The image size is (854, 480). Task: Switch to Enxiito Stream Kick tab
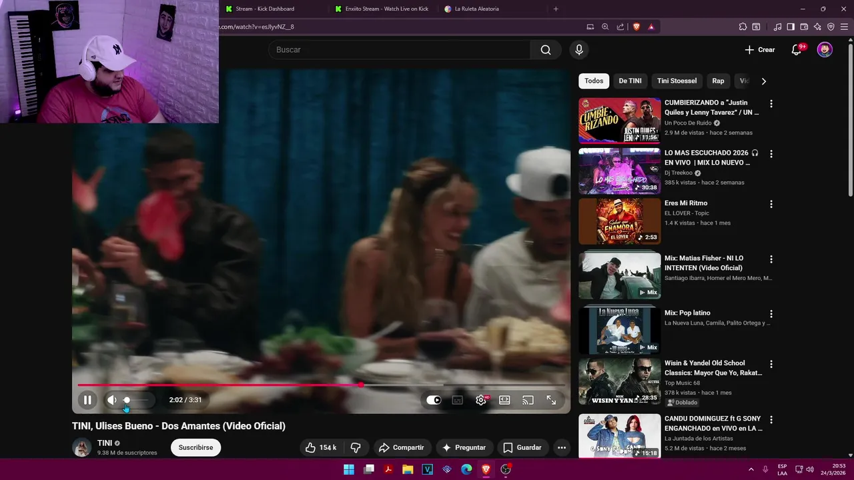382,9
